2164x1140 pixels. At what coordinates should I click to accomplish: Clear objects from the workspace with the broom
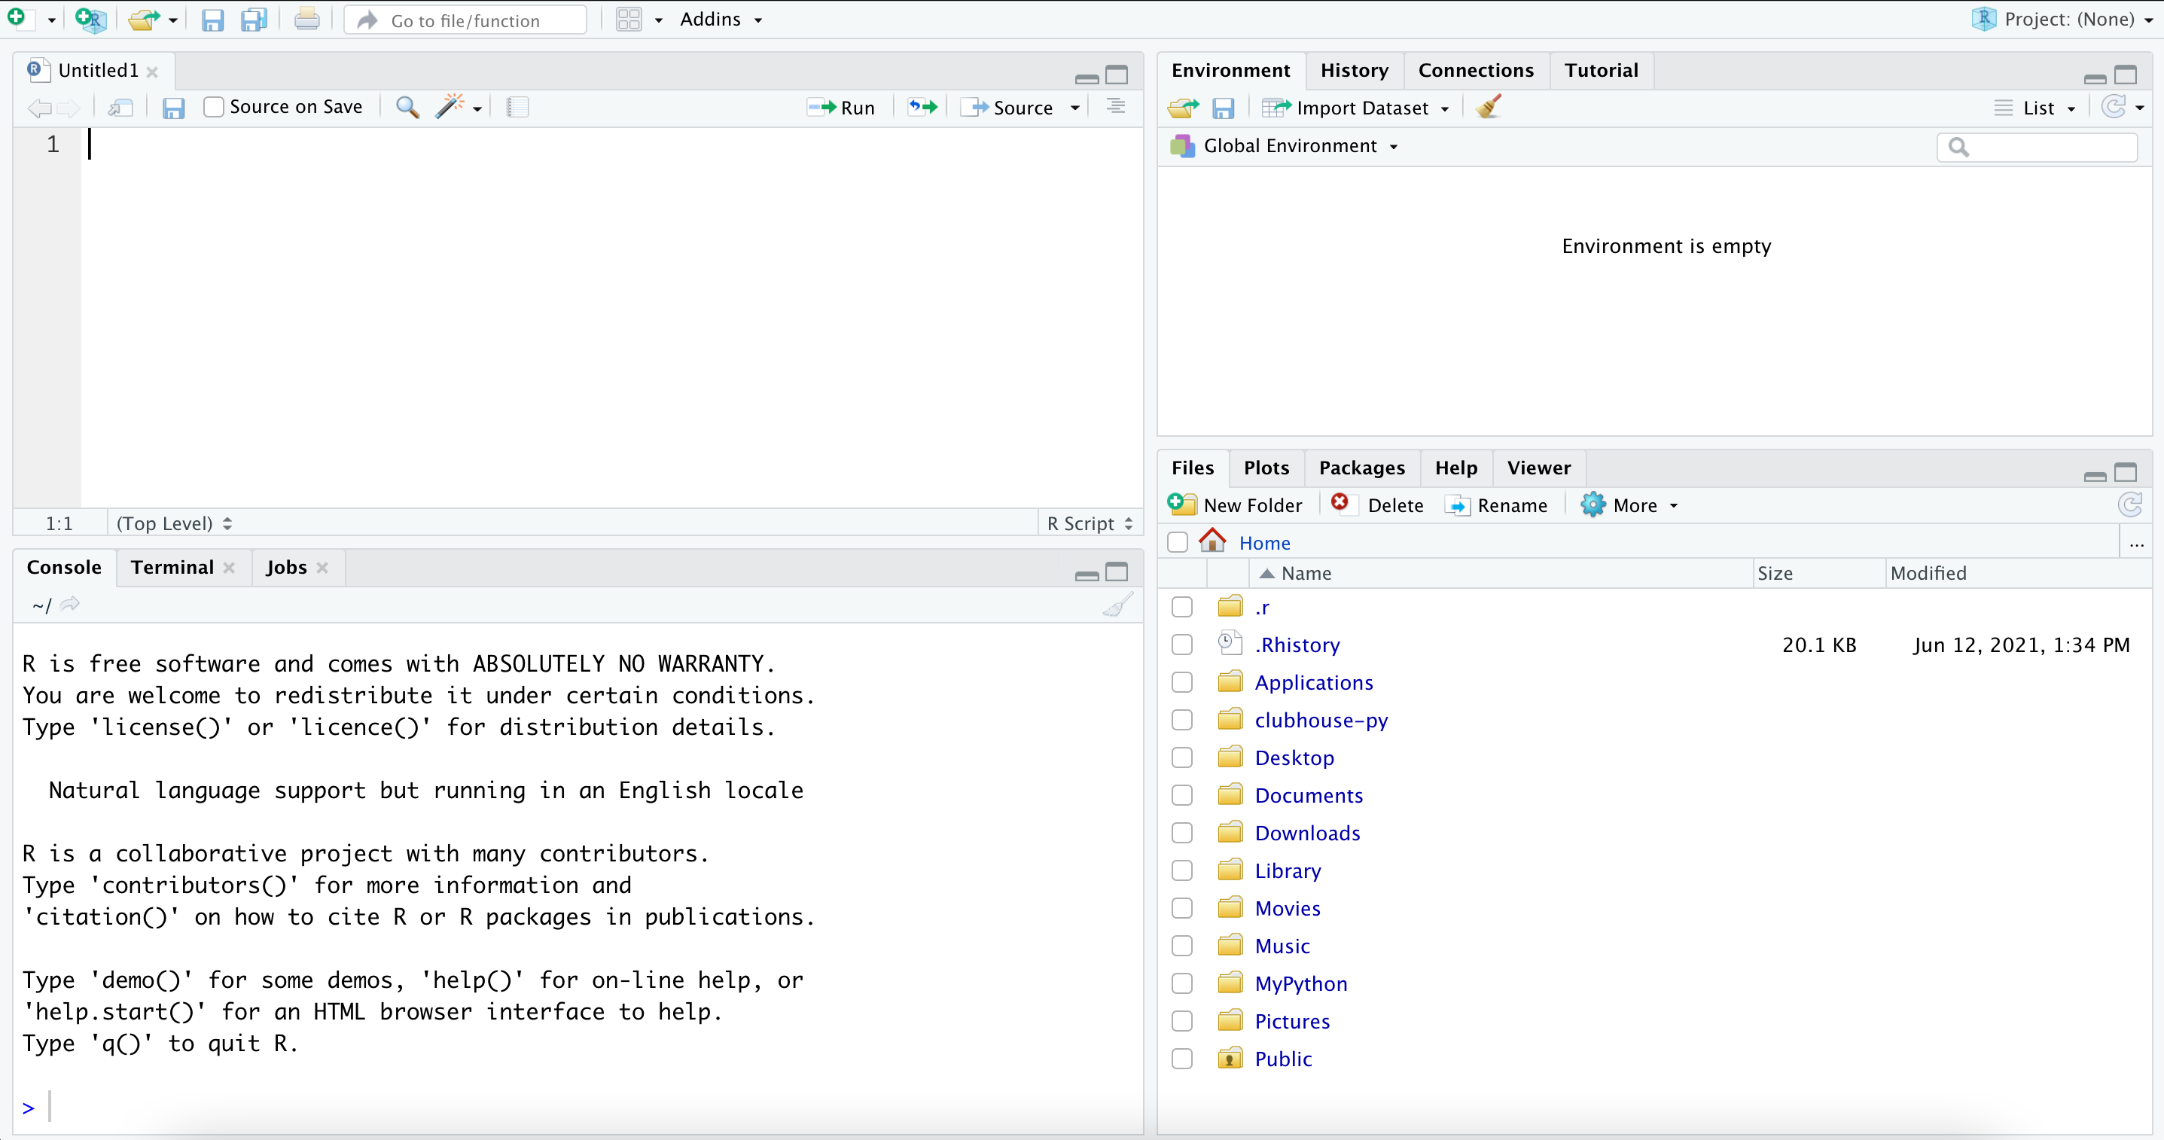click(1487, 107)
